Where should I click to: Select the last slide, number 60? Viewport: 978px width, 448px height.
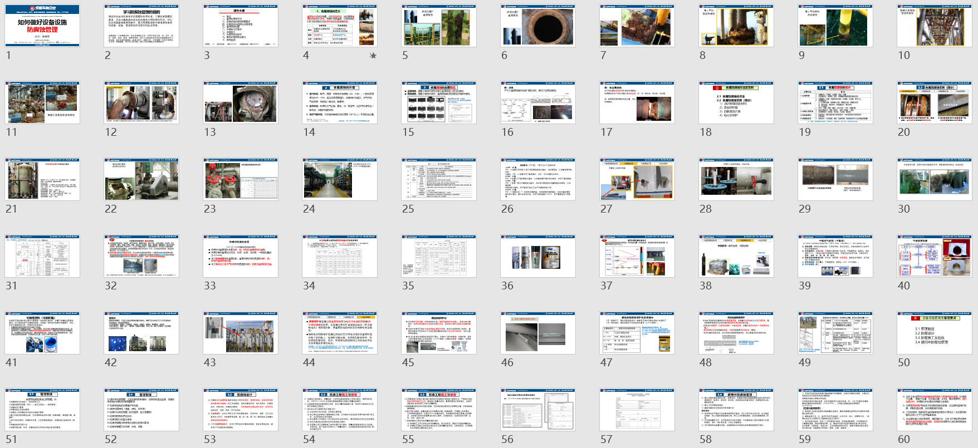pos(935,410)
